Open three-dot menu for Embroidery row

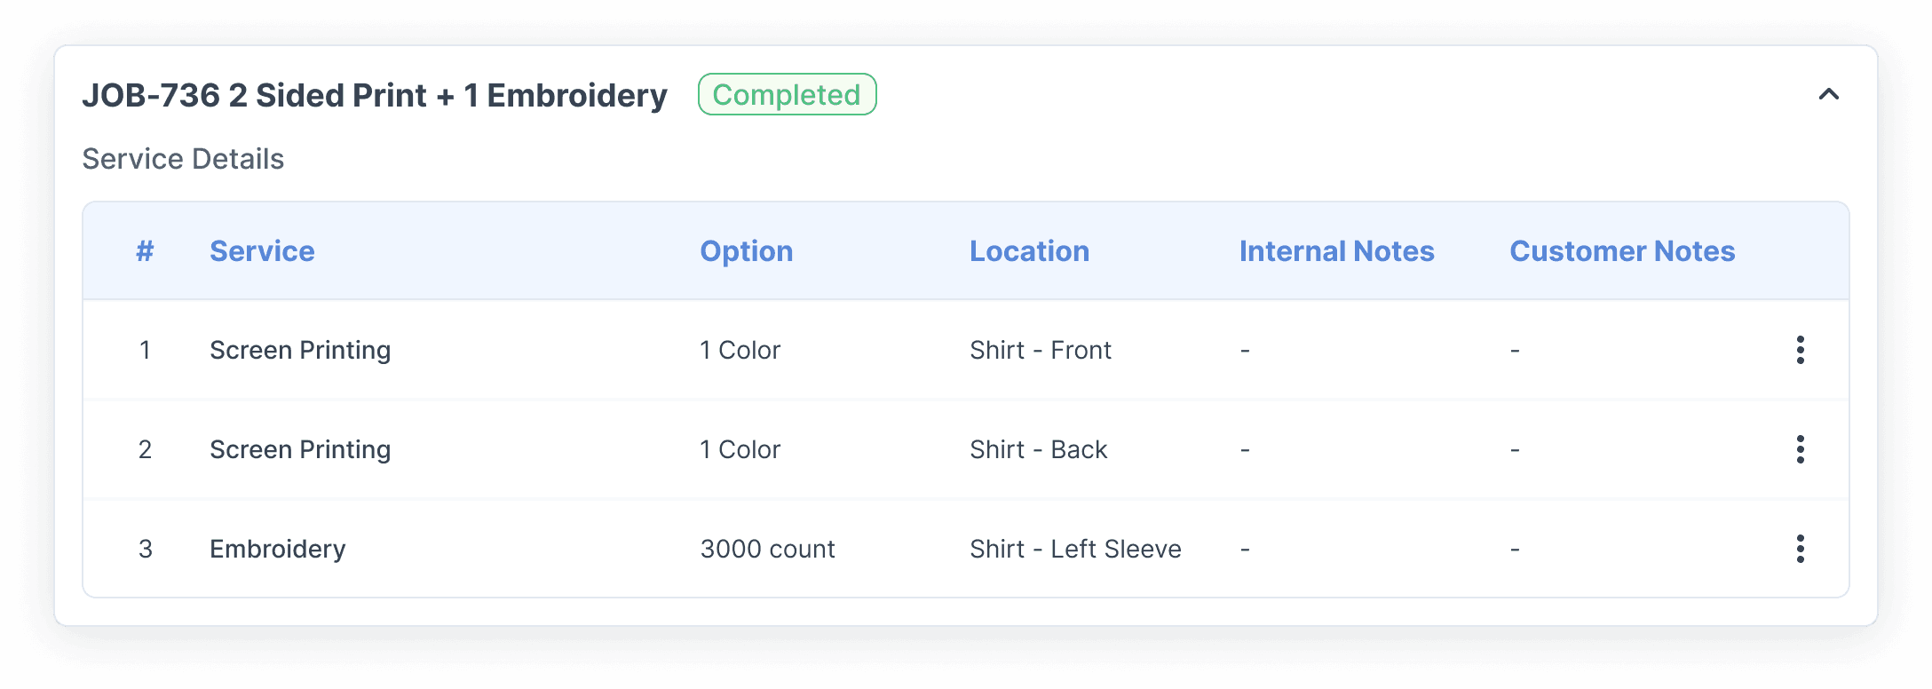1800,549
